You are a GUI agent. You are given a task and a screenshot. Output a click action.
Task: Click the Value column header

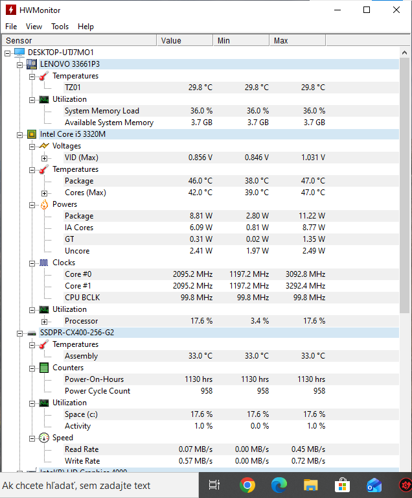[x=185, y=41]
